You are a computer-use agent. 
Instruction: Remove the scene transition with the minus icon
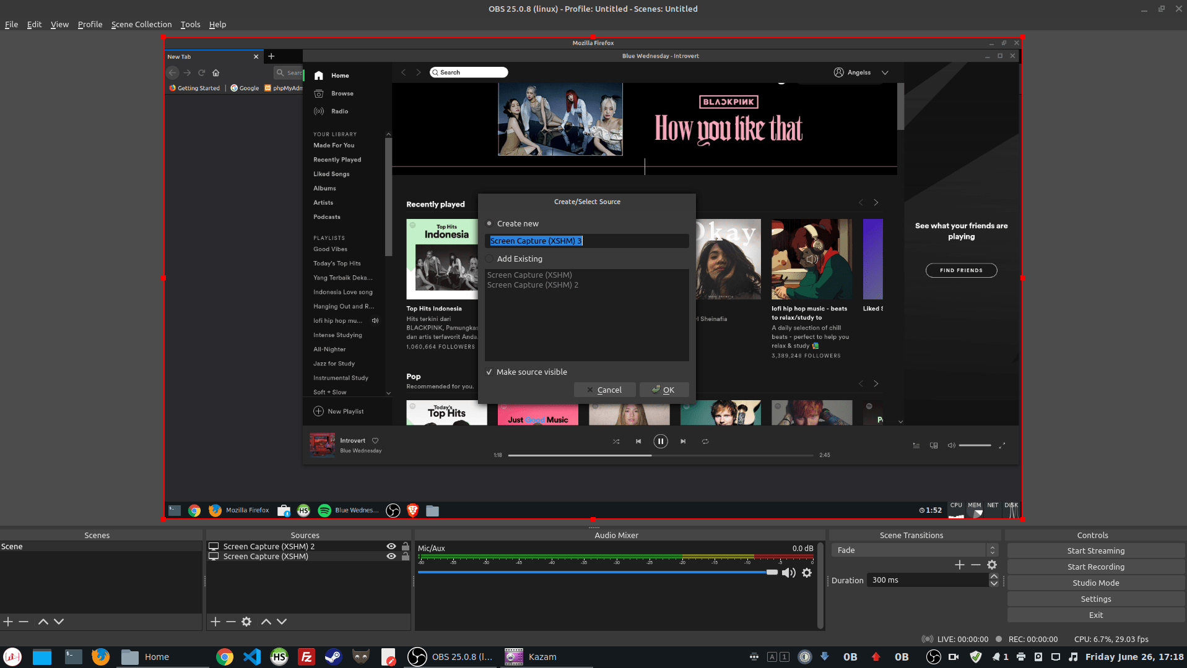click(x=976, y=565)
